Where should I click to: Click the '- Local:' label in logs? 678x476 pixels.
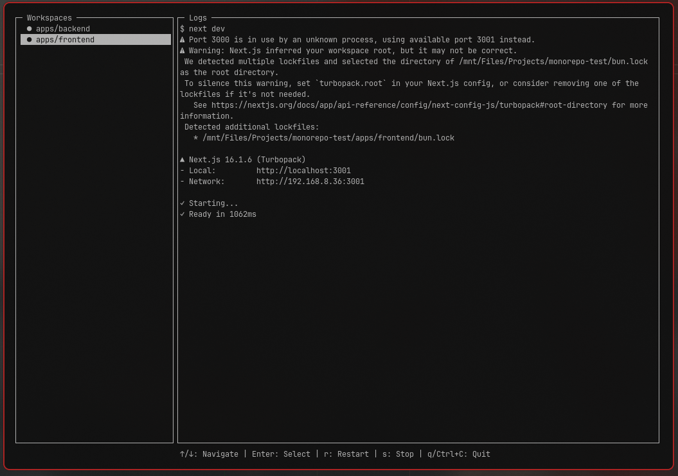click(197, 171)
